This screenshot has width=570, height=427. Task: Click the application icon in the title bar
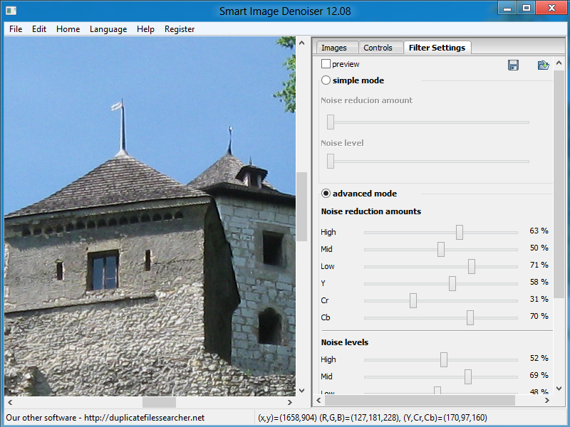click(x=11, y=11)
